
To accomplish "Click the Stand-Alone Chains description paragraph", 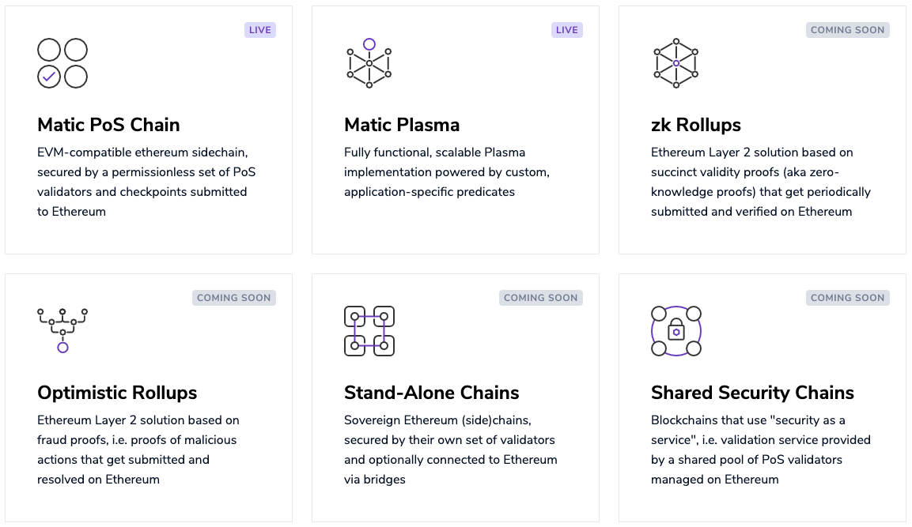I will pos(450,450).
